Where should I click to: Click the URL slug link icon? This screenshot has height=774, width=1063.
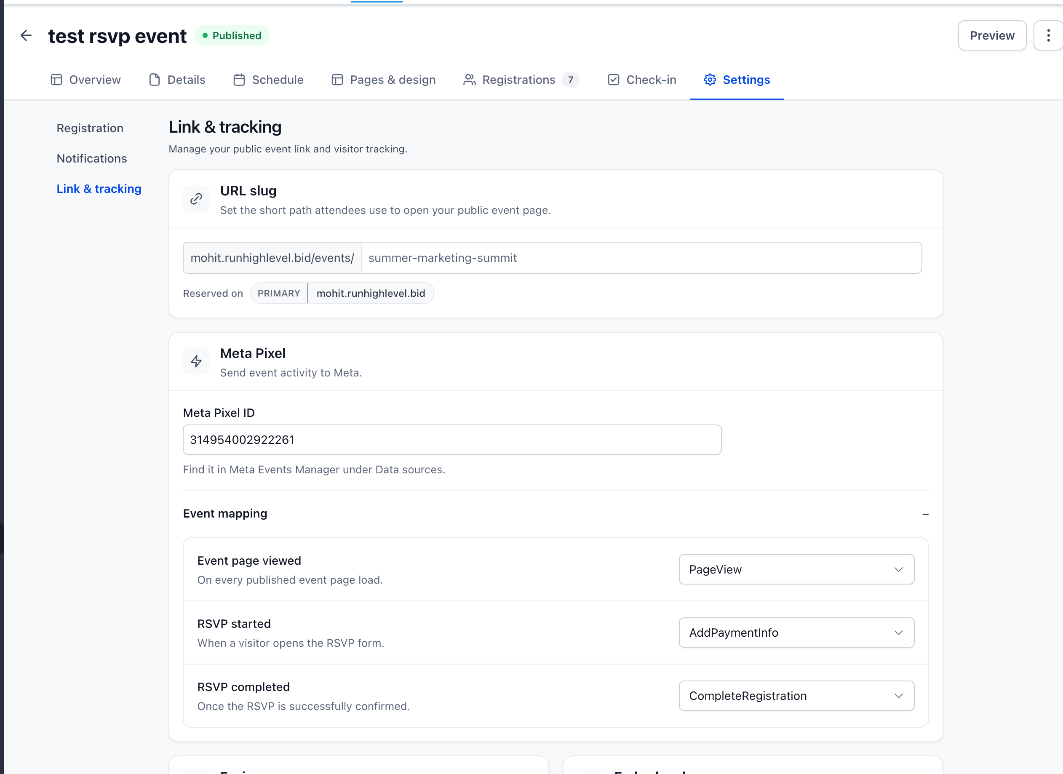[196, 199]
